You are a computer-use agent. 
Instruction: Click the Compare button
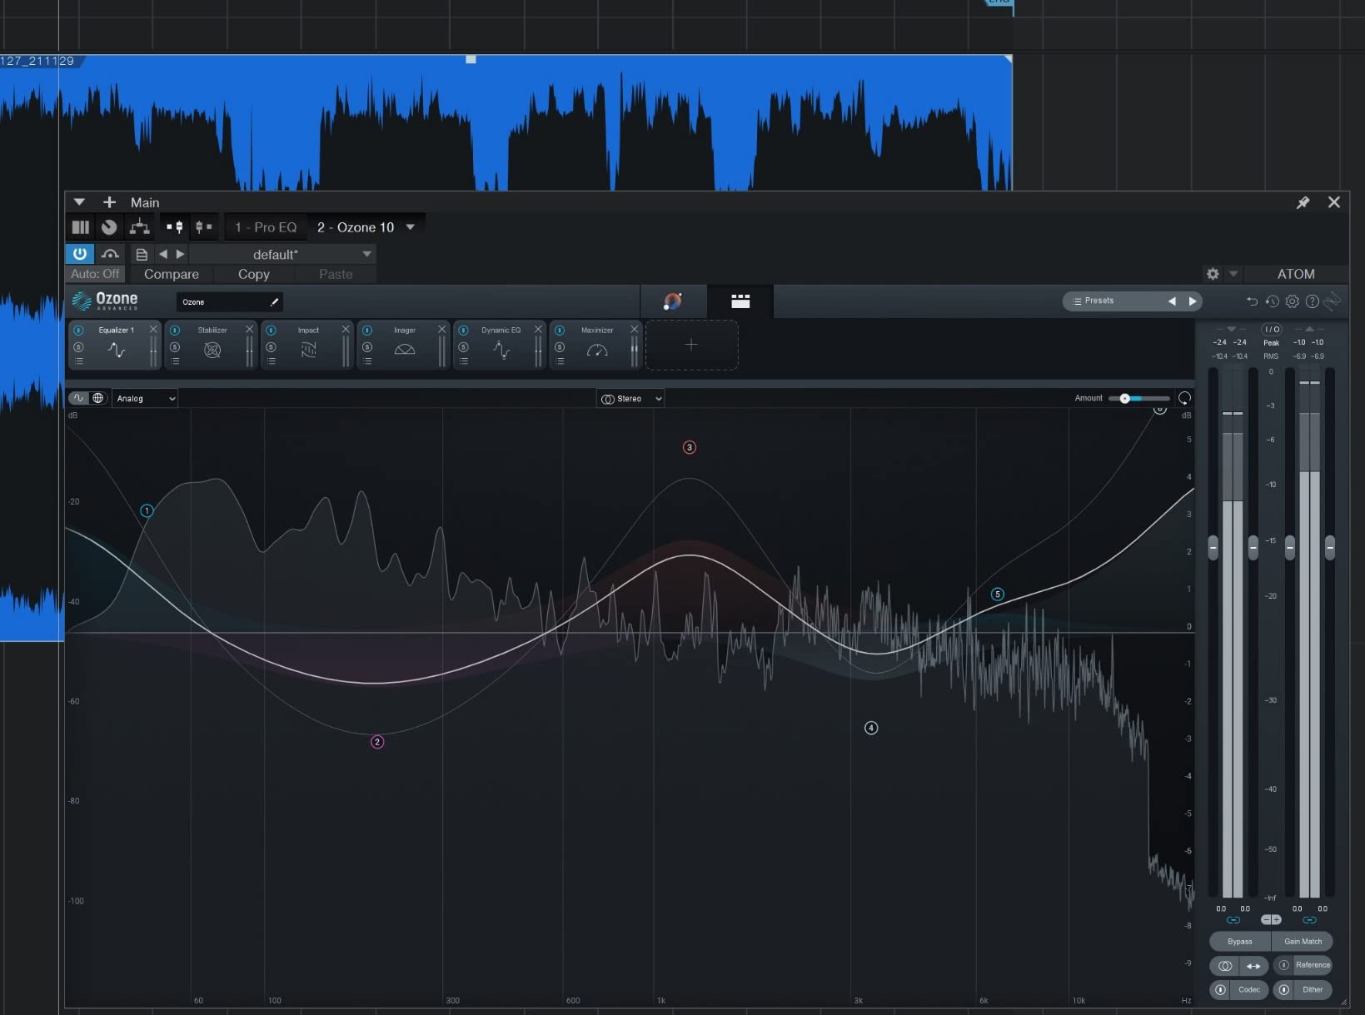(x=172, y=274)
